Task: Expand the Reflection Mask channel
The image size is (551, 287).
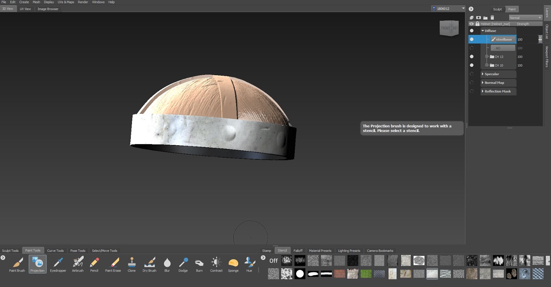Action: pos(482,91)
